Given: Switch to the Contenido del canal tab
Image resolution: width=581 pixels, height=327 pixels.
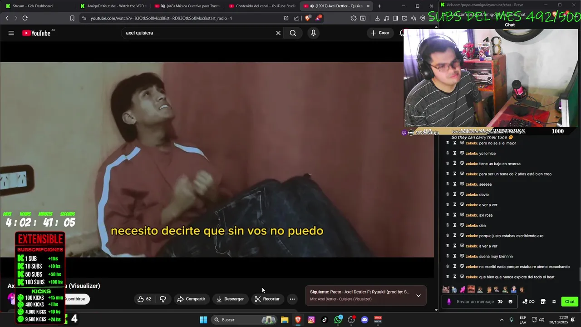Looking at the screenshot, I should (262, 6).
